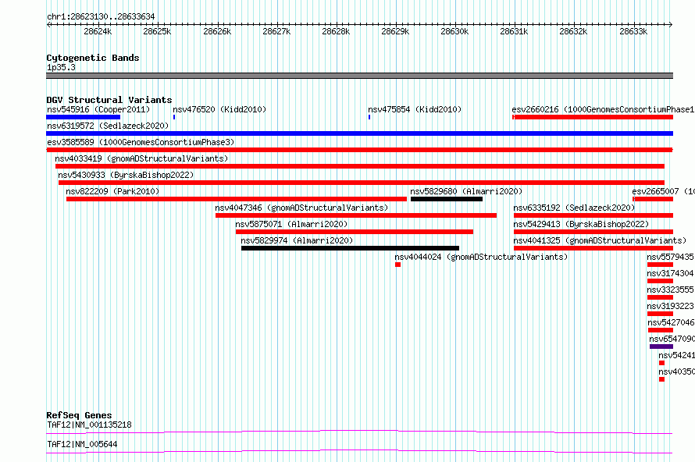Click the TAF12|NM_001135218 gene track line

[x=359, y=432]
